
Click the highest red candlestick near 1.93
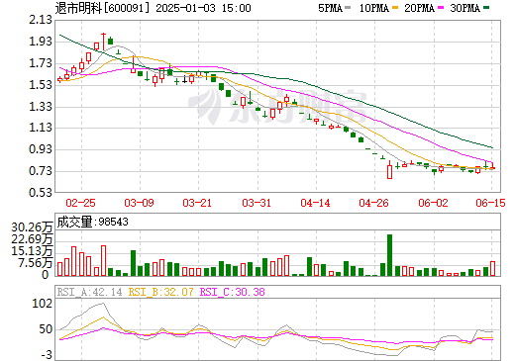(104, 42)
